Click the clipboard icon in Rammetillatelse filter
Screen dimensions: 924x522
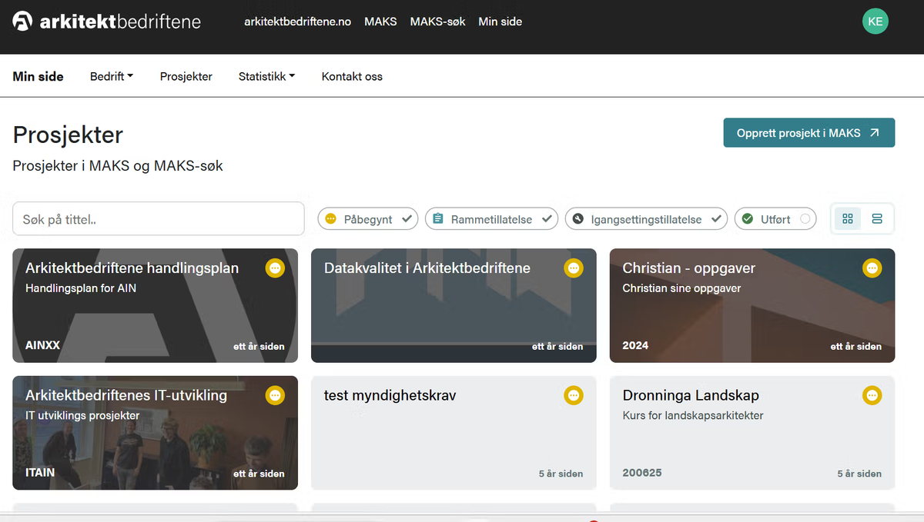[436, 218]
